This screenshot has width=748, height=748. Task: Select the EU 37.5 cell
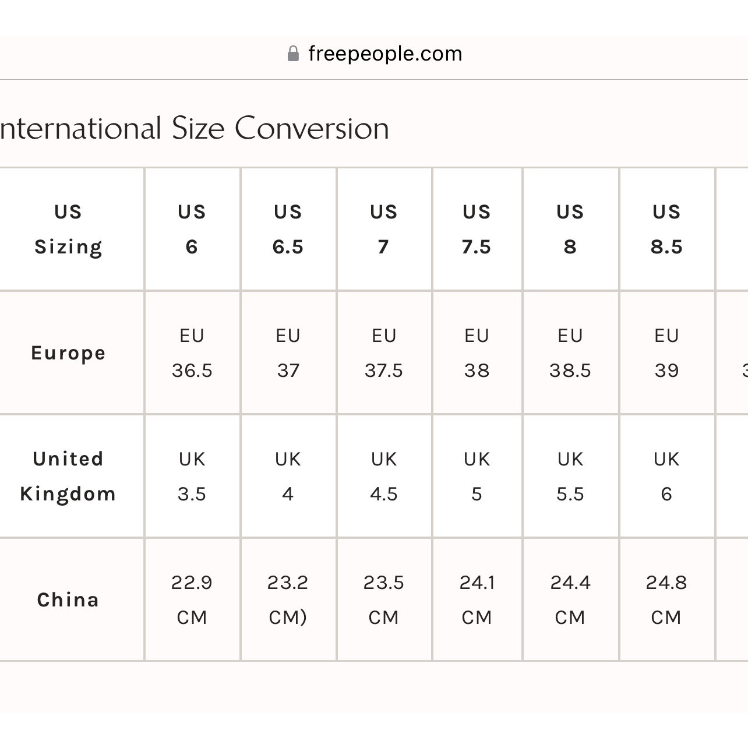click(384, 353)
